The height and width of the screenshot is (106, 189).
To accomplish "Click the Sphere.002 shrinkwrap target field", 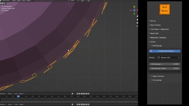I will (169, 58).
